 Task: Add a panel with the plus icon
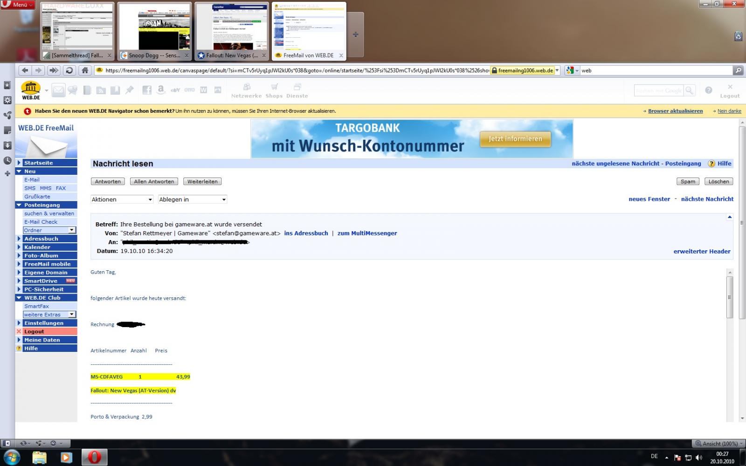[x=7, y=173]
